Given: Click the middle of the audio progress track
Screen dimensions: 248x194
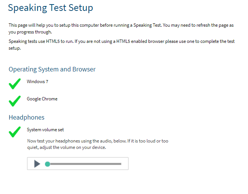Looking at the screenshot, I should (86, 164).
